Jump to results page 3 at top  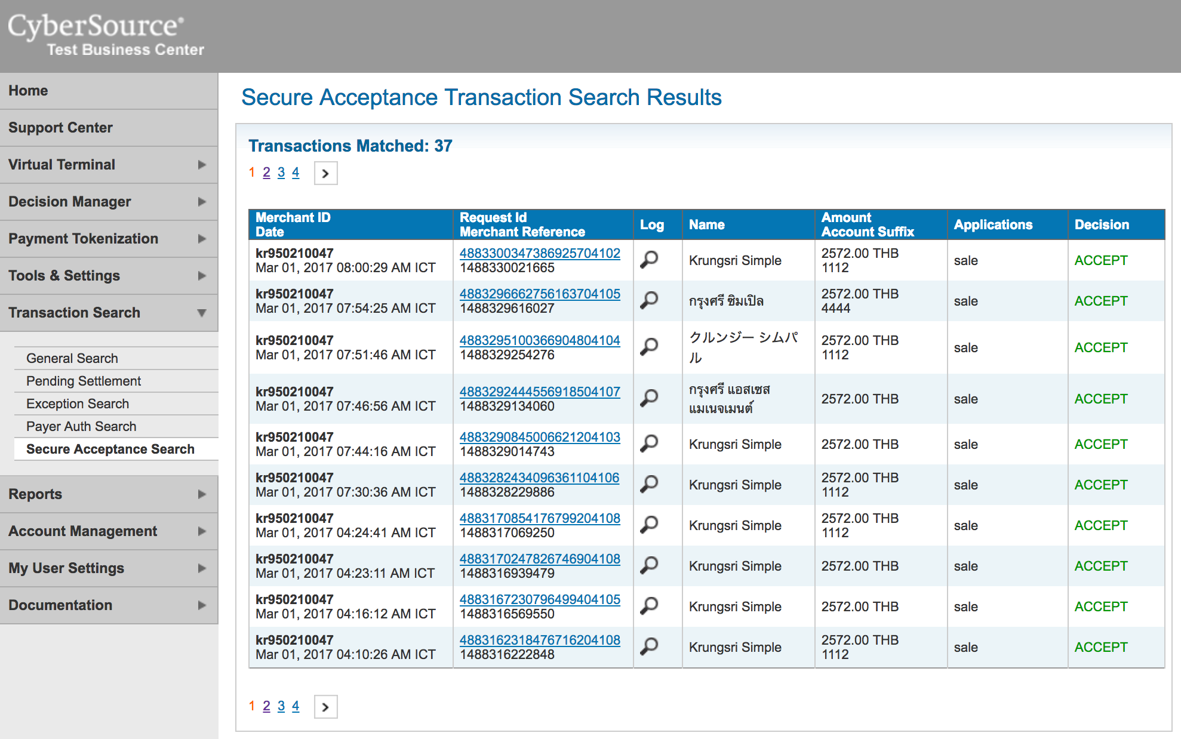coord(281,173)
